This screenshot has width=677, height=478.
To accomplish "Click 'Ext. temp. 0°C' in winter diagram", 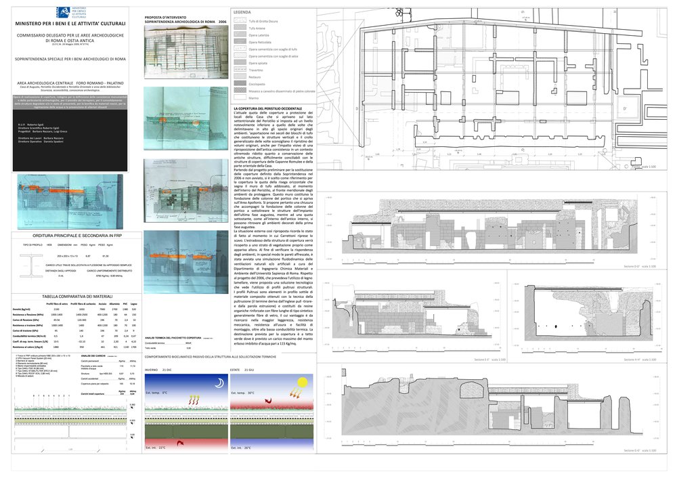I will [x=156, y=393].
